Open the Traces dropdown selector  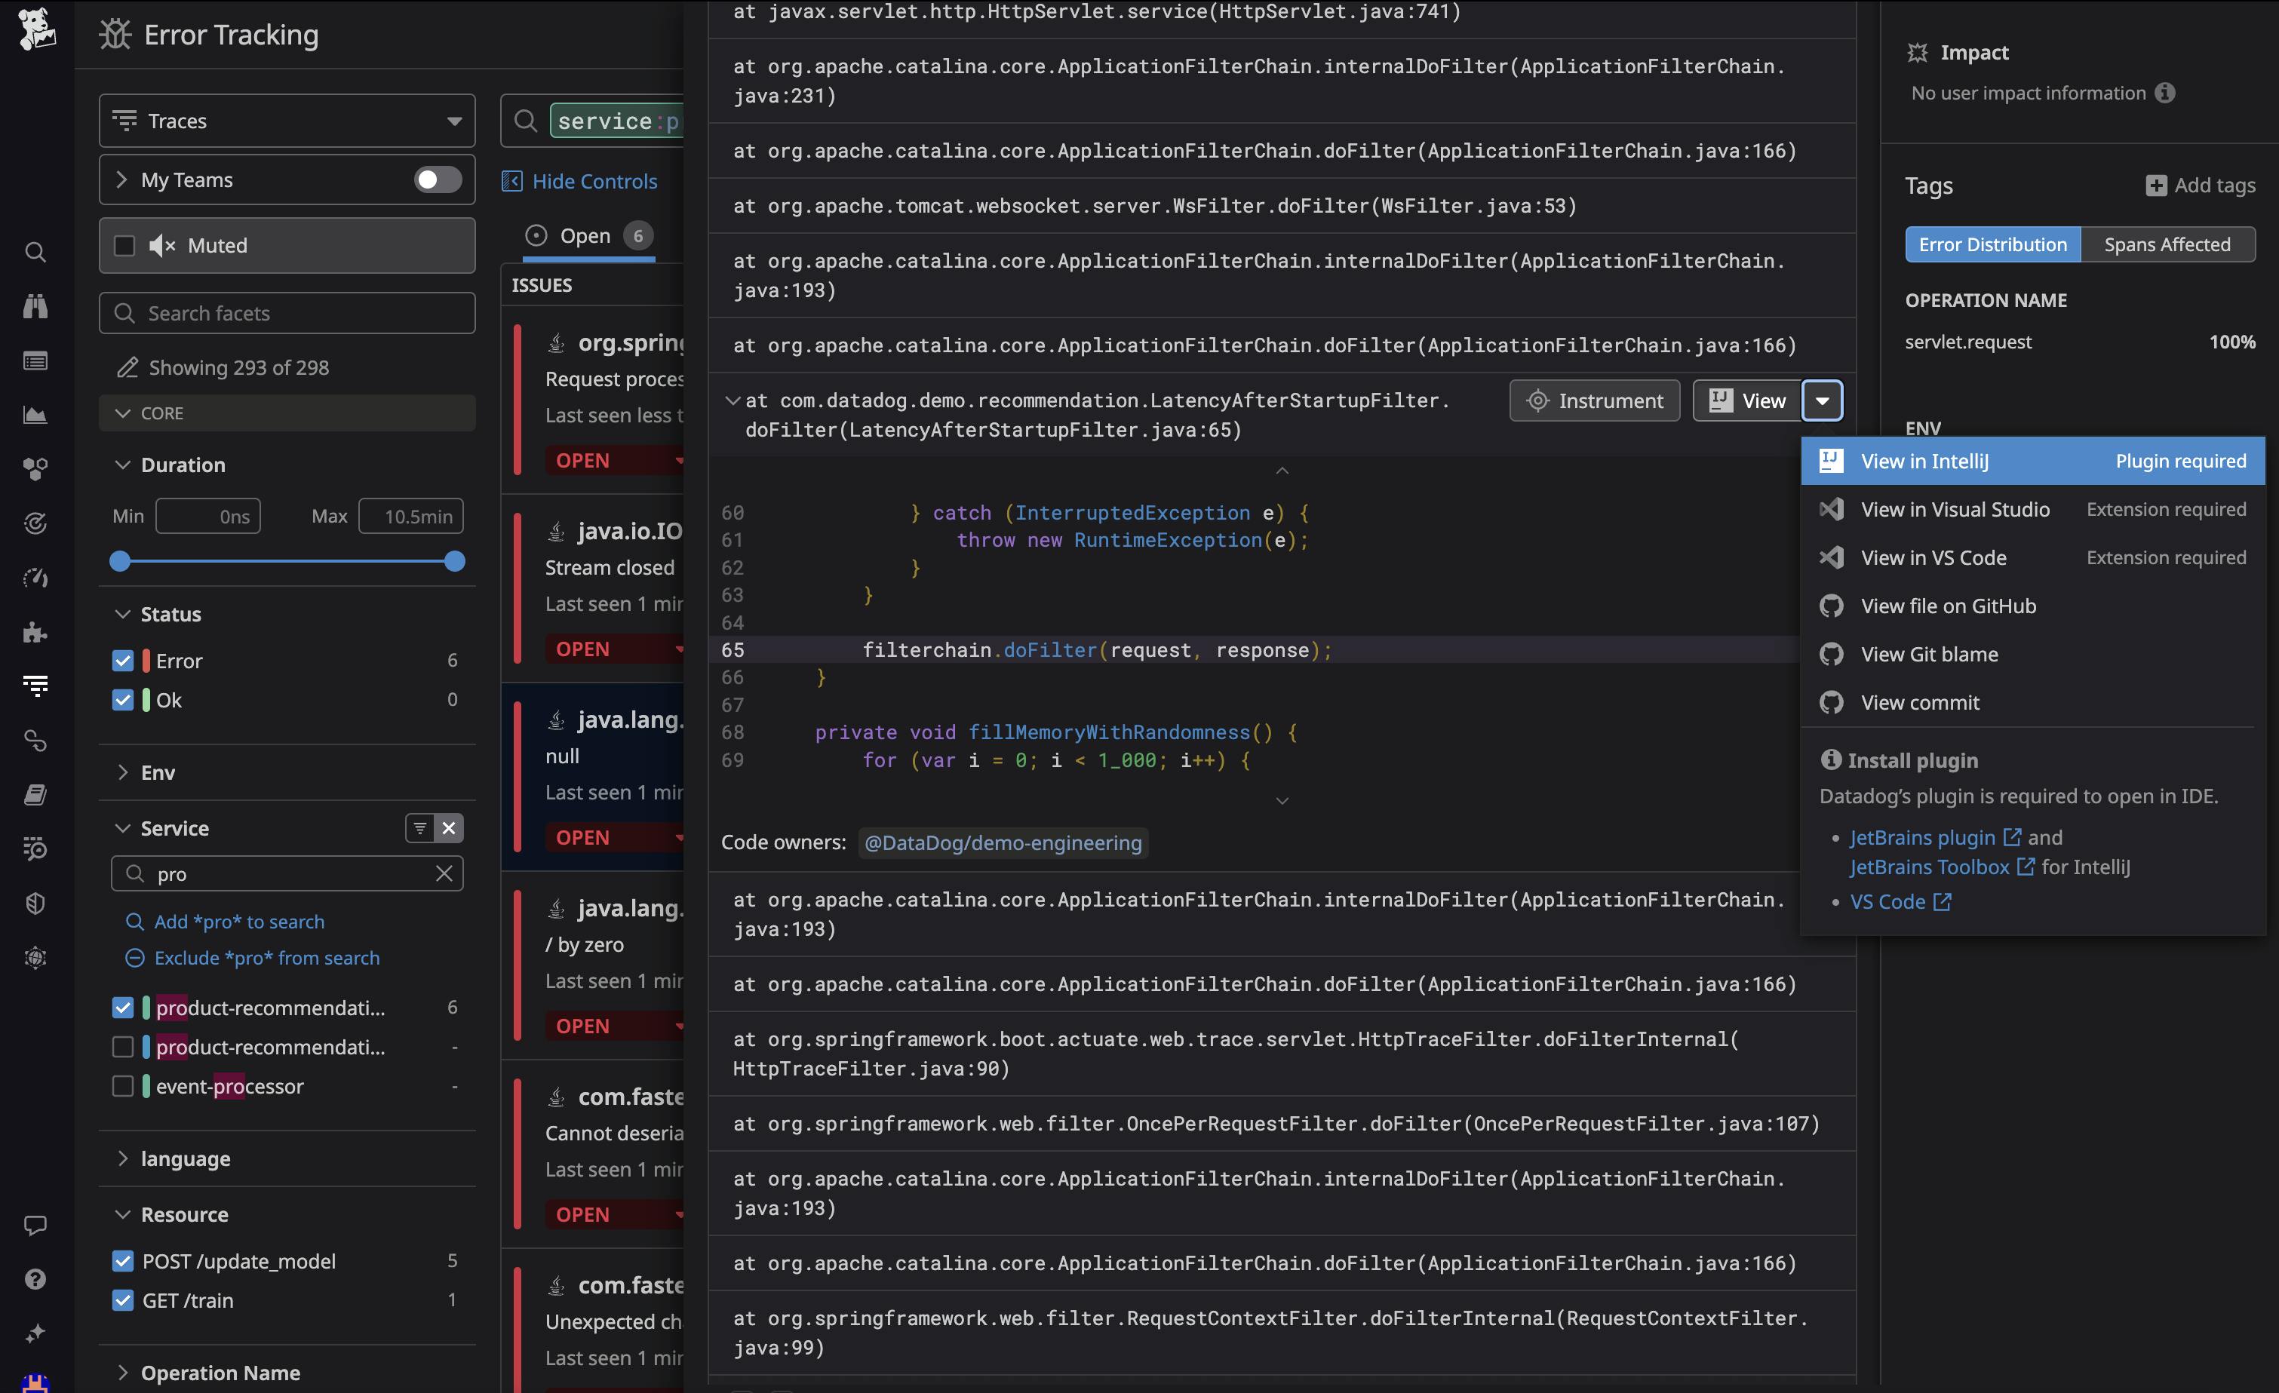pyautogui.click(x=286, y=120)
